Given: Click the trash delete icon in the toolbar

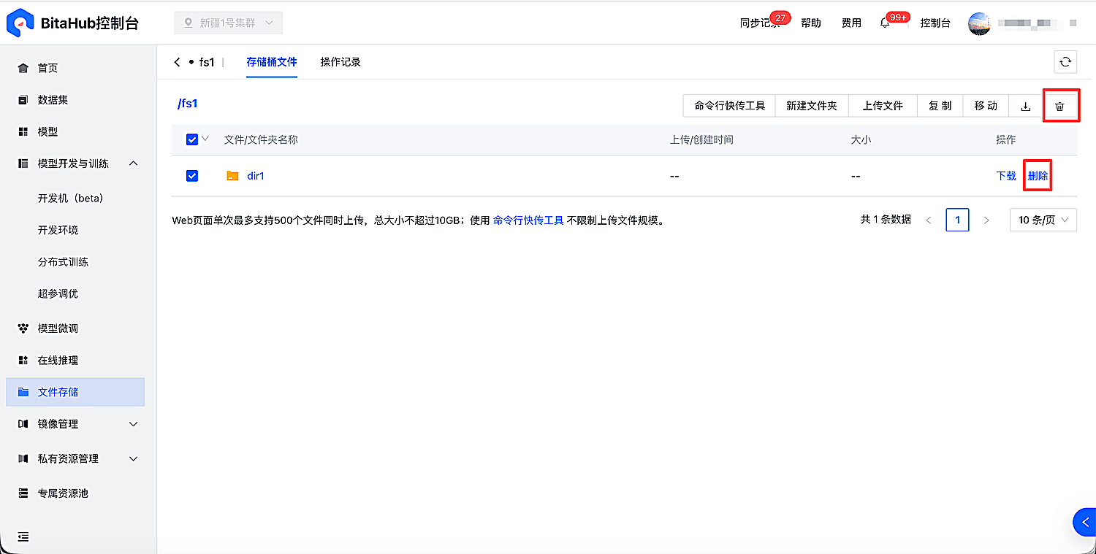Looking at the screenshot, I should click(1060, 106).
